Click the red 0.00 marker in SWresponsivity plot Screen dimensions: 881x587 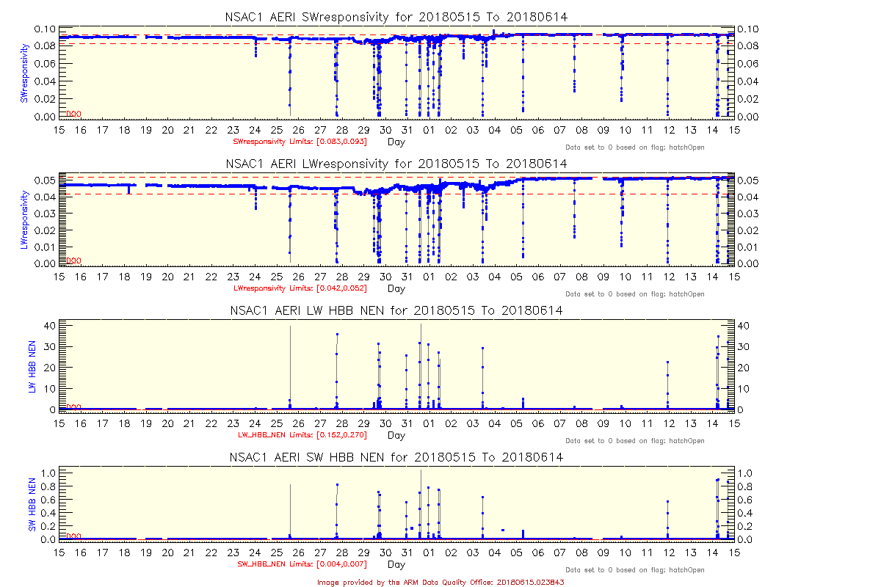(73, 114)
